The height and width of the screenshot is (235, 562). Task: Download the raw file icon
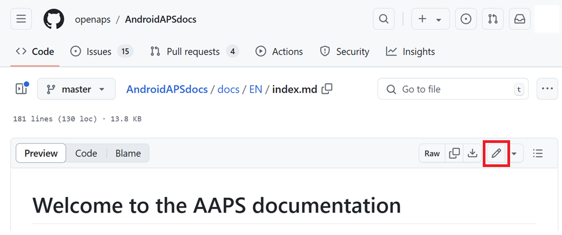tap(473, 153)
